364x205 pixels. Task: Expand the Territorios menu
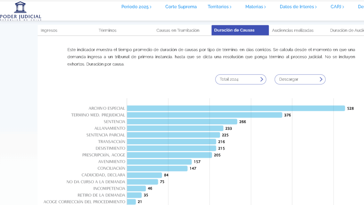pyautogui.click(x=219, y=7)
